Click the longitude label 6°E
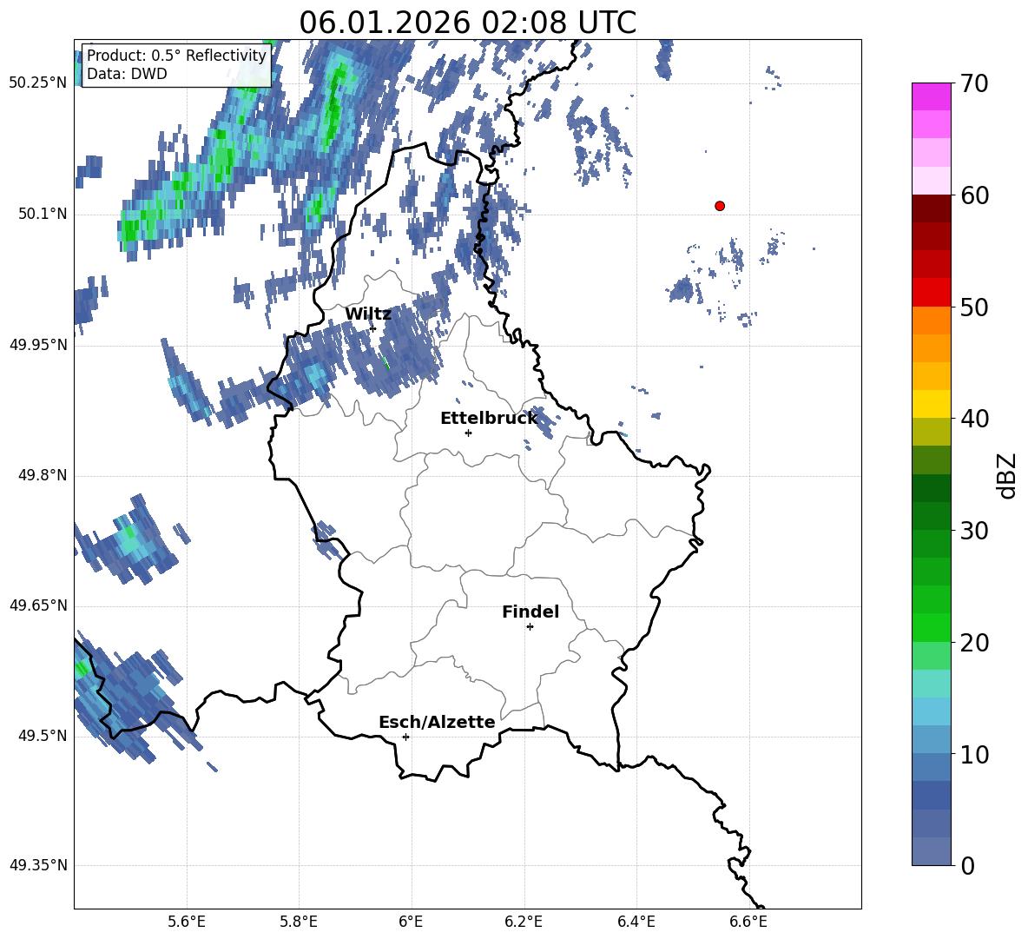The width and height of the screenshot is (1028, 939). (x=411, y=922)
